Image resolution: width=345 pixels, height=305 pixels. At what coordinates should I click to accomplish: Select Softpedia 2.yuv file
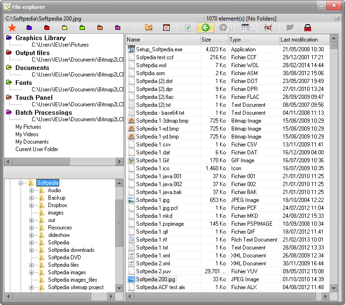coord(153,271)
